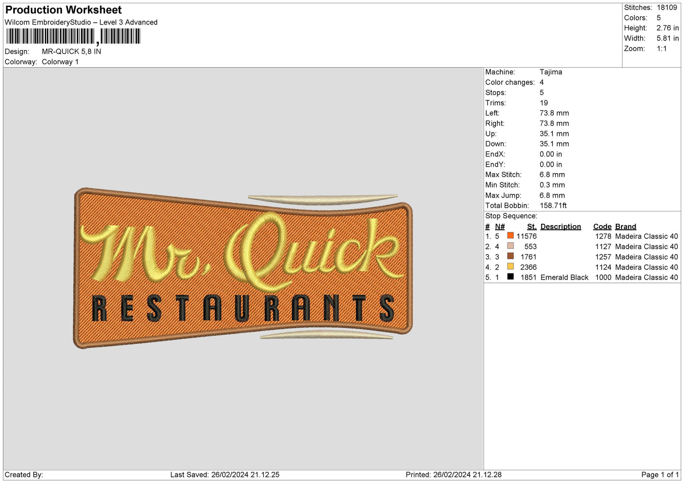Click the yellow swatch for thread 1124
Screen dimensions: 684x483
(x=510, y=267)
